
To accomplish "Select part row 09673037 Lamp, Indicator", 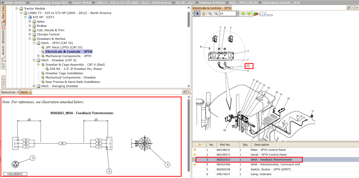I will (276, 174).
